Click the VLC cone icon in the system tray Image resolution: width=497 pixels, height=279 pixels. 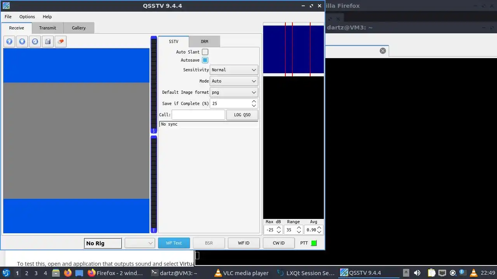click(x=473, y=273)
